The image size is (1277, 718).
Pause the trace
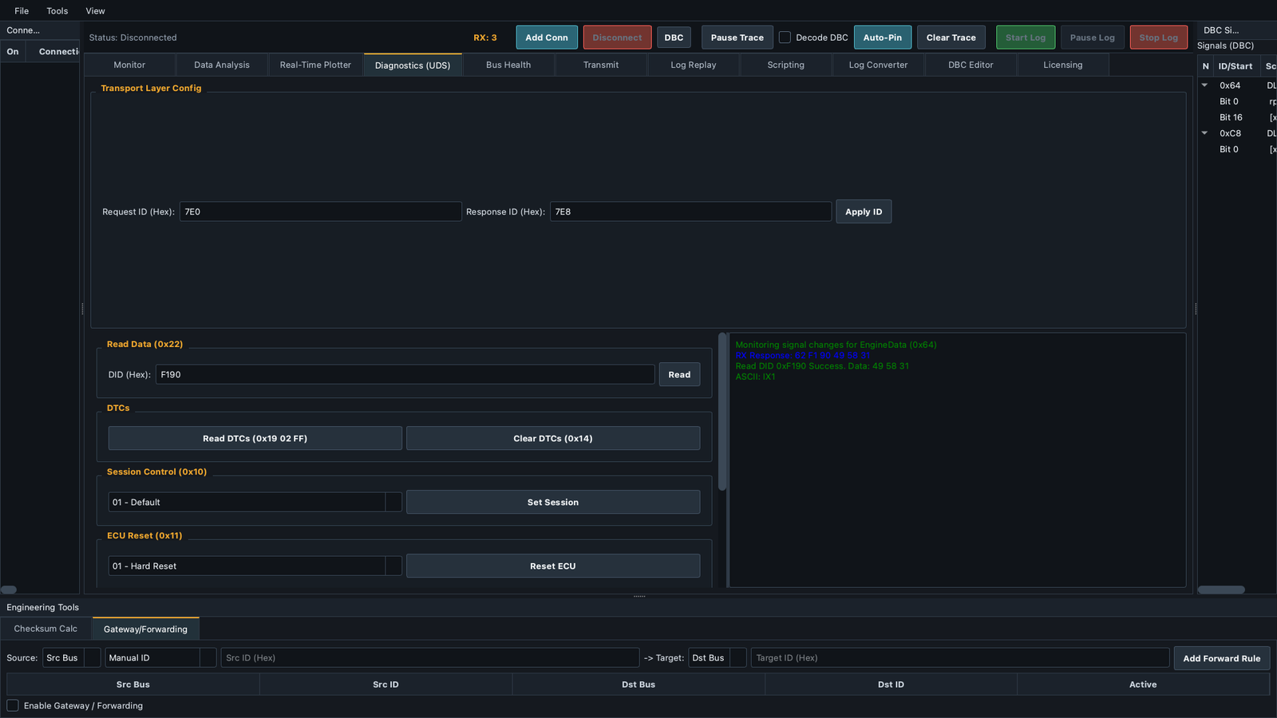737,37
